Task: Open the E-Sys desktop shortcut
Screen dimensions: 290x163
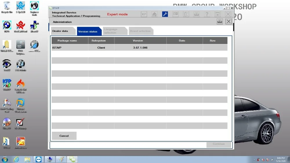Action: pos(21,7)
